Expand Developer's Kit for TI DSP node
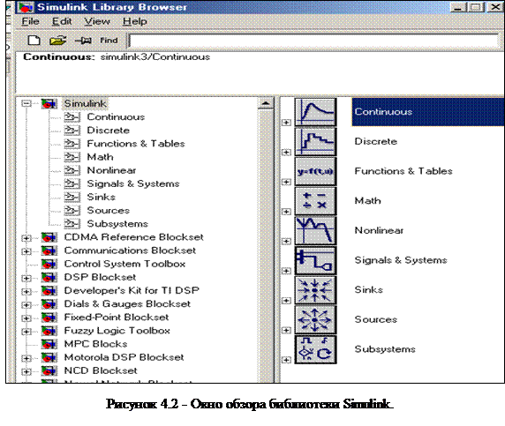 pyautogui.click(x=26, y=292)
